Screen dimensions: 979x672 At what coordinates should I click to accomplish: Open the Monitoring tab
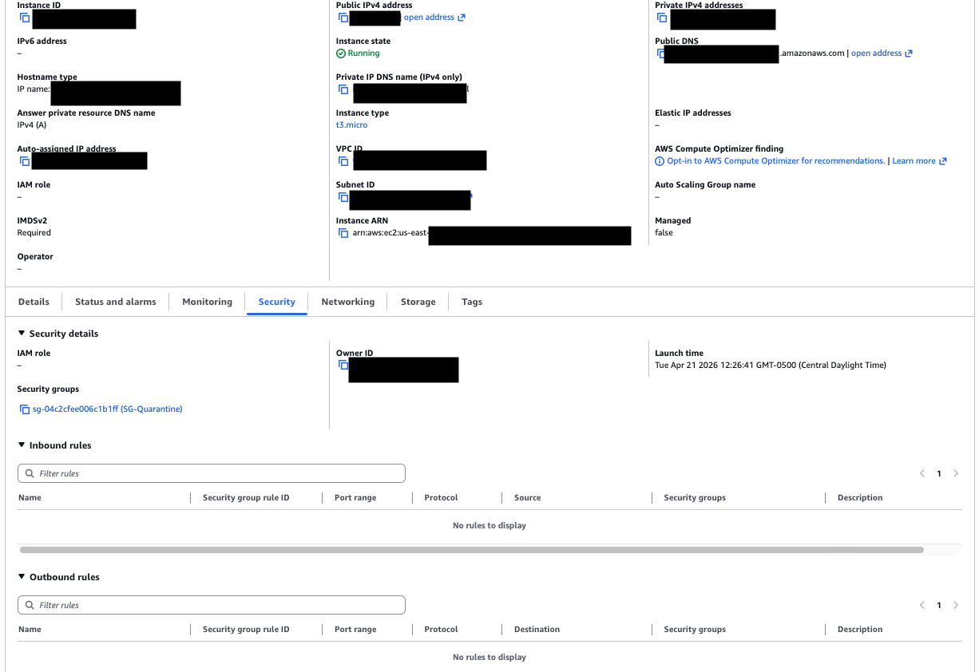(x=208, y=302)
